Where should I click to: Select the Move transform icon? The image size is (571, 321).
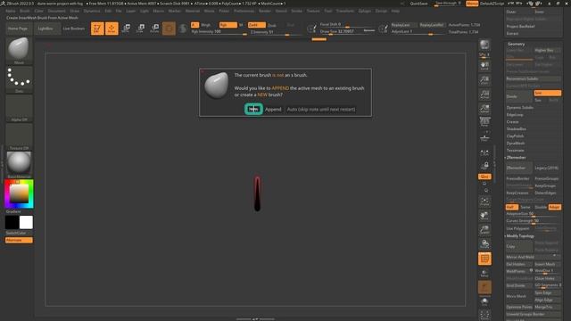(x=126, y=29)
